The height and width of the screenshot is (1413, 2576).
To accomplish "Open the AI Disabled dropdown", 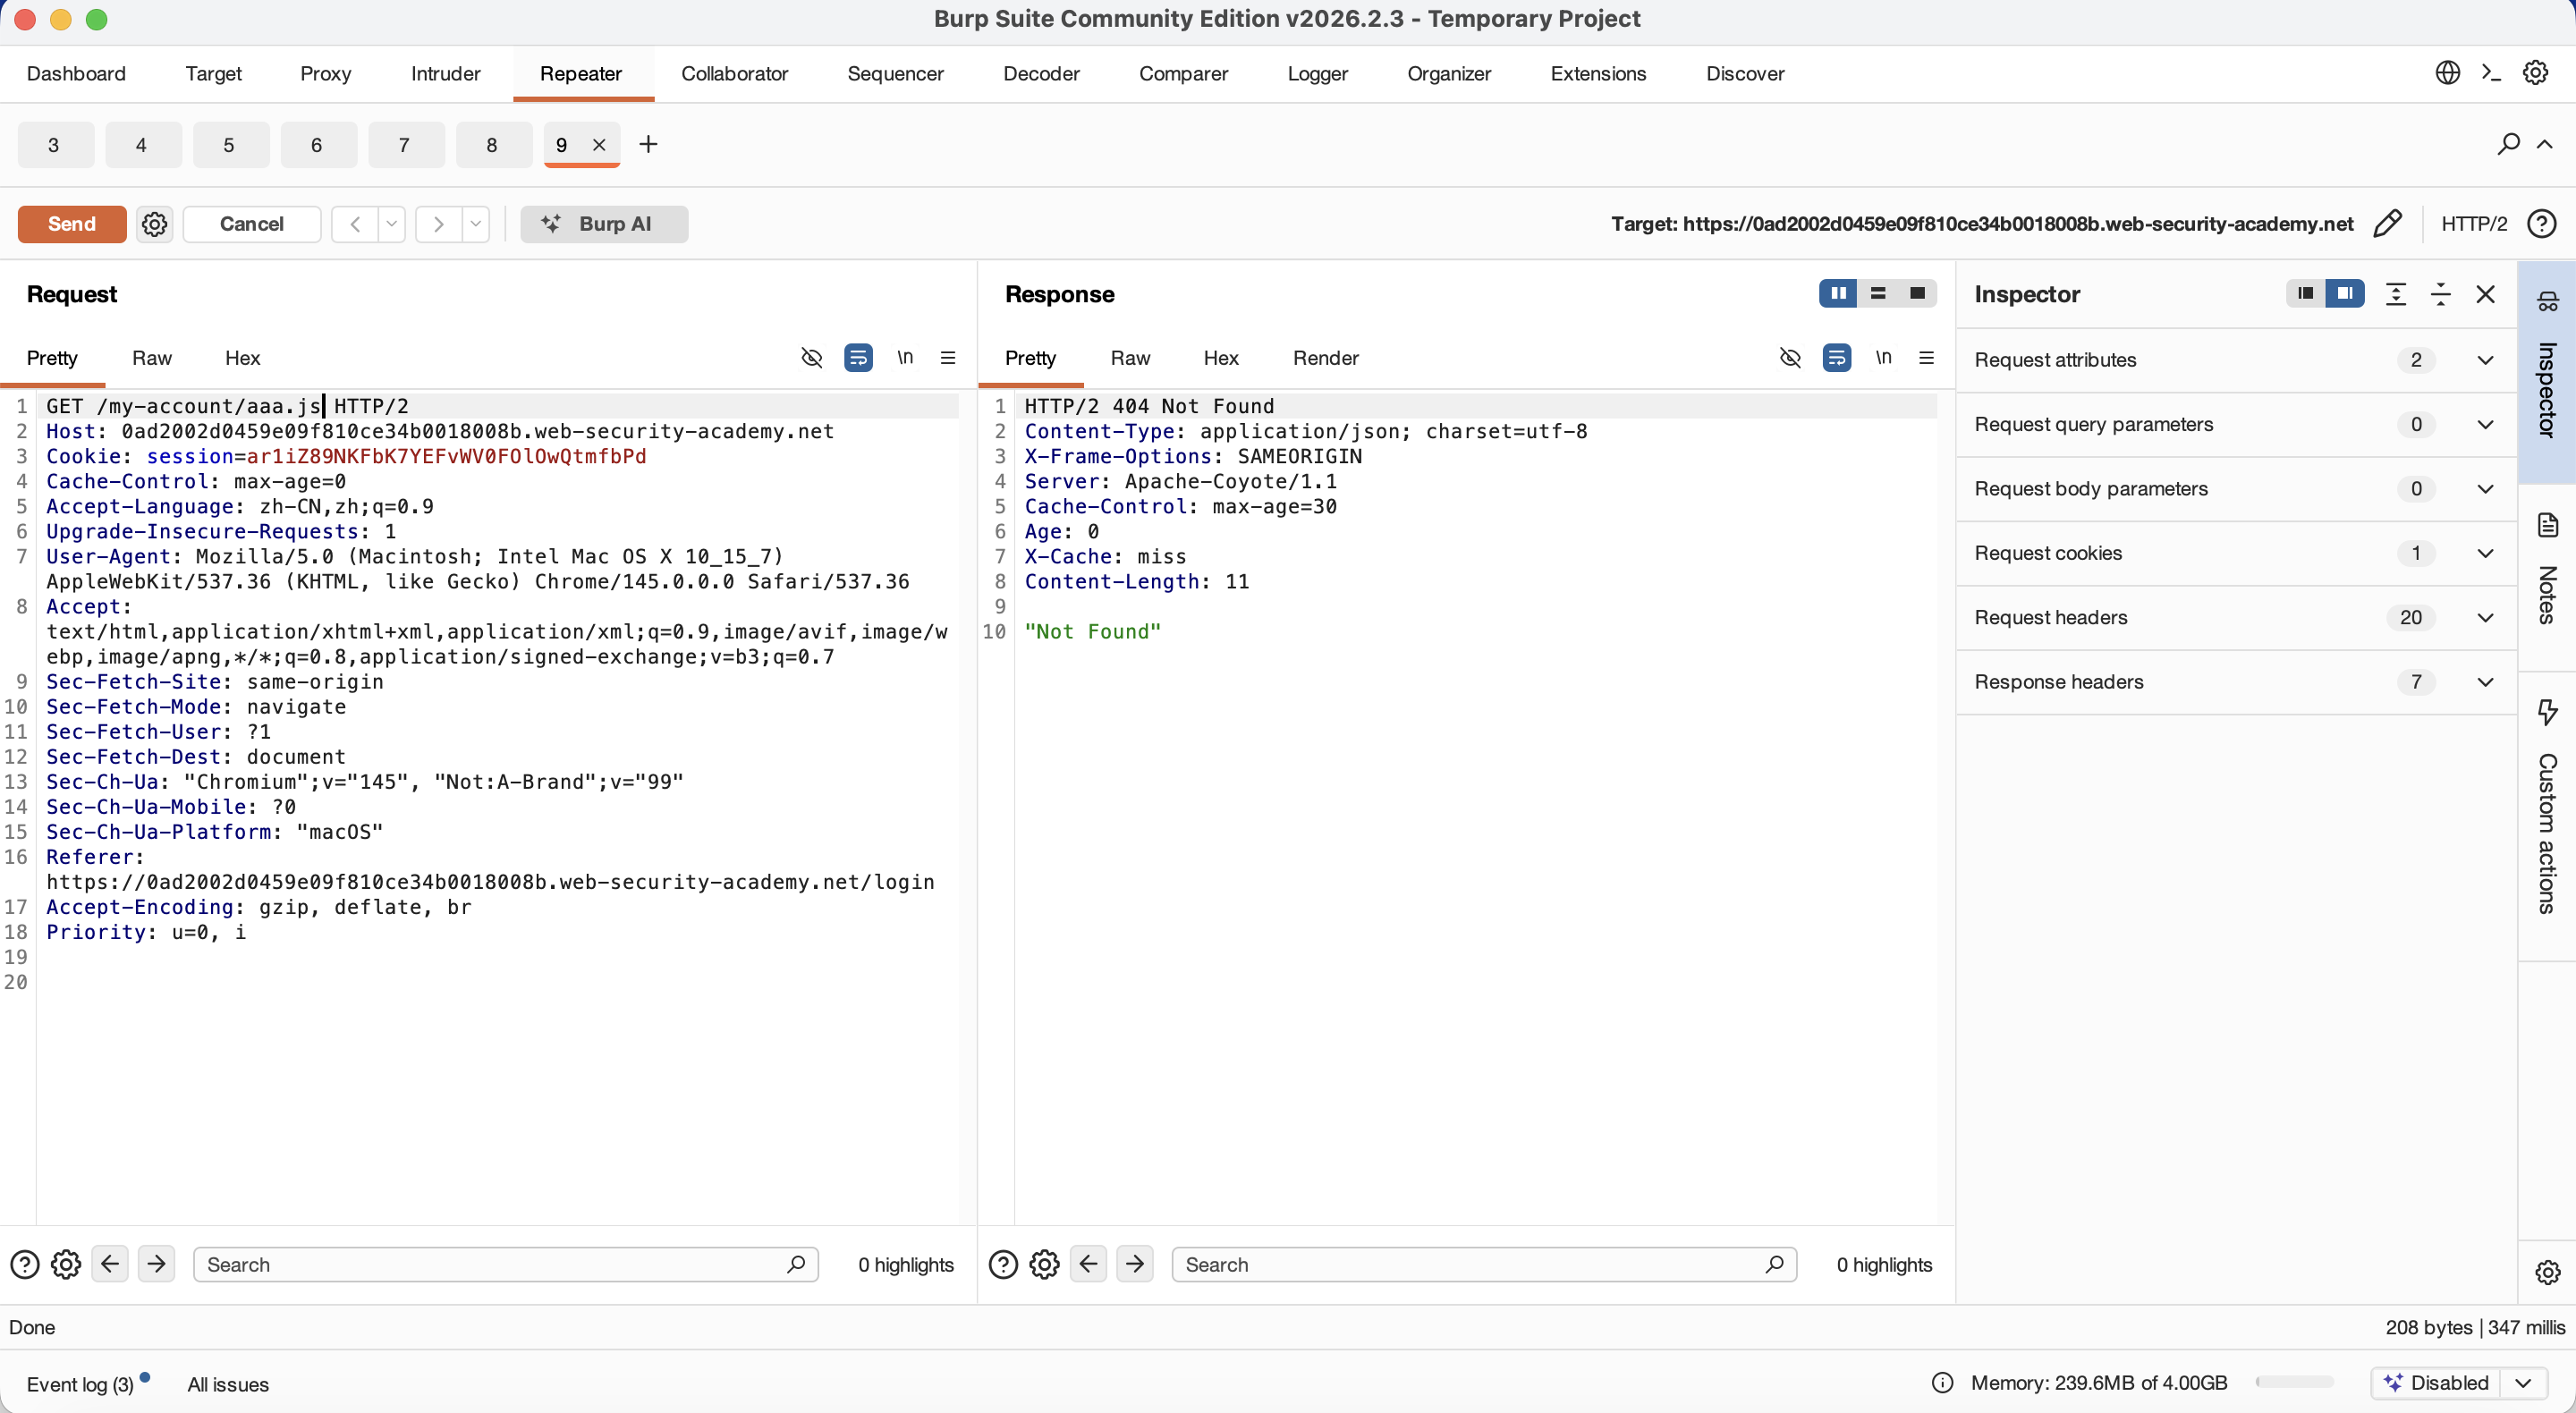I will 2524,1383.
